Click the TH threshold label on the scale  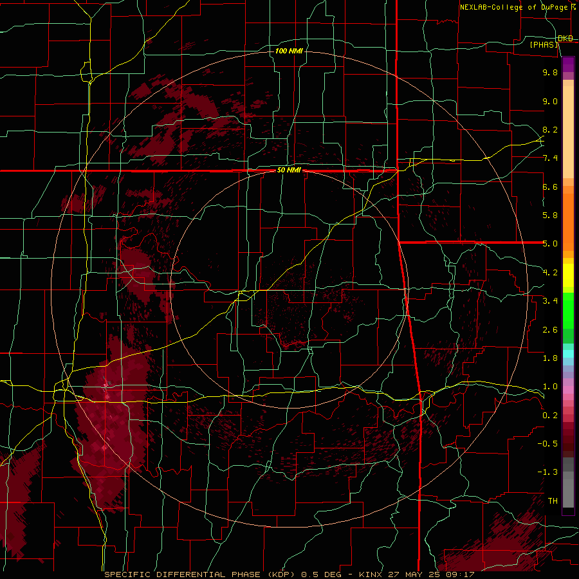click(x=553, y=501)
